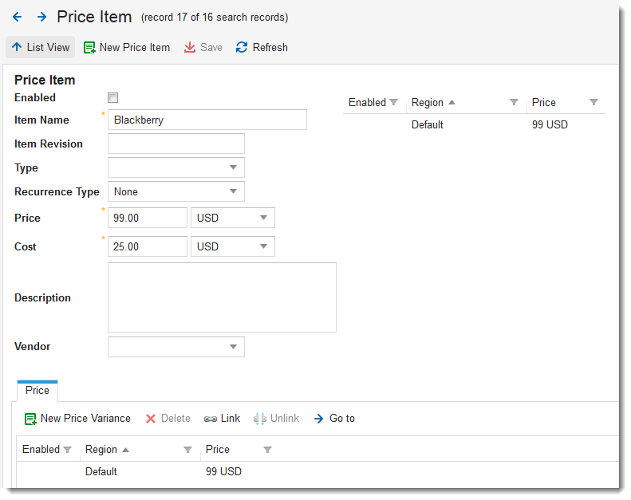Filter the upper grid's Region column
This screenshot has height=500, width=631.
coord(514,102)
